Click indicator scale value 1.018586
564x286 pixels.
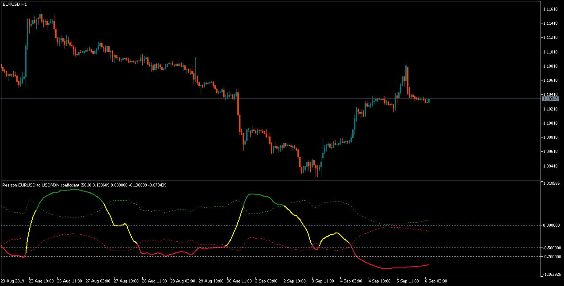point(552,183)
